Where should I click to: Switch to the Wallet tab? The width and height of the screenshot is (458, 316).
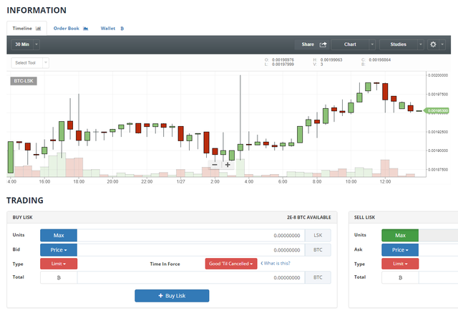pos(112,28)
